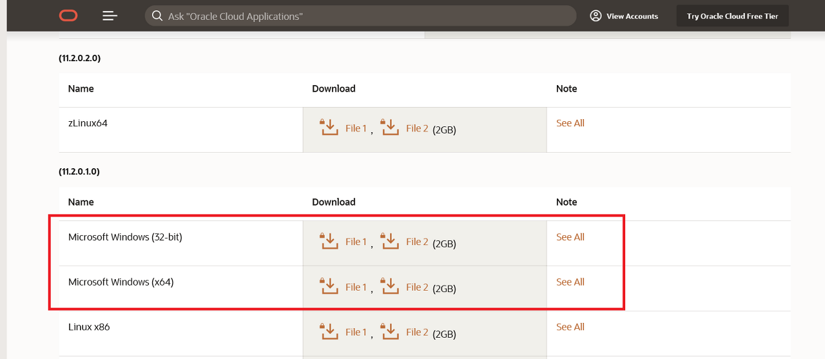This screenshot has width=825, height=359.
Task: Click Windows (x64) File 2 download icon
Action: coord(390,286)
